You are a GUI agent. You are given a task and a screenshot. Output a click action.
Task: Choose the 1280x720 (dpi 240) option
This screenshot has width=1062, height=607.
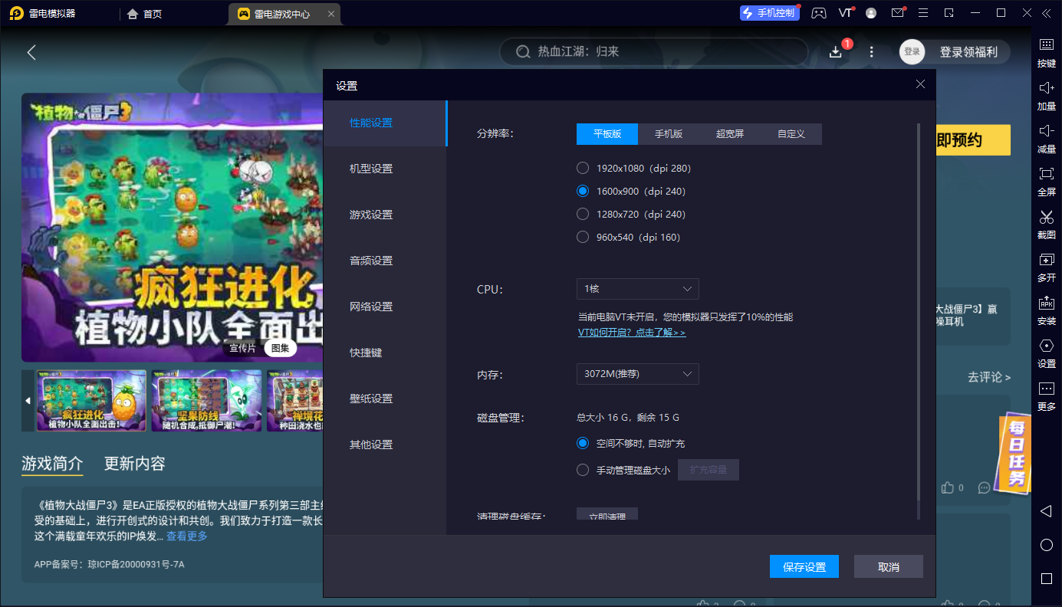coord(583,214)
